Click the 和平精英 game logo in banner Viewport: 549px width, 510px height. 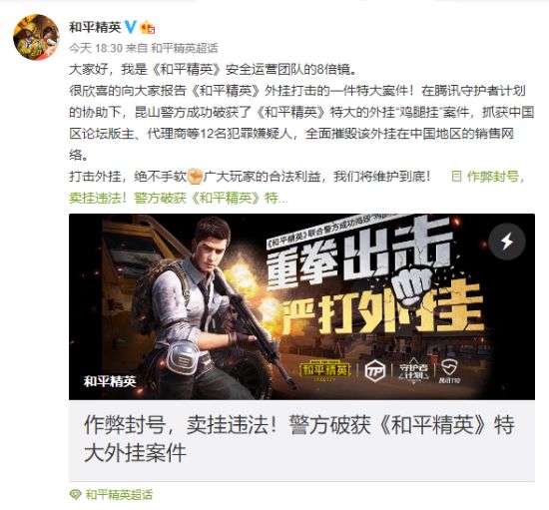pyautogui.click(x=325, y=371)
